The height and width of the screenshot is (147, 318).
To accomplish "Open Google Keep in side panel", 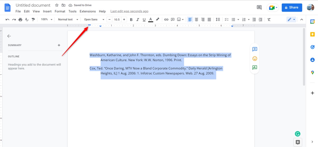I will [312, 34].
